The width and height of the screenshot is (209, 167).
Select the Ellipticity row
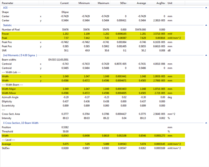93,101
